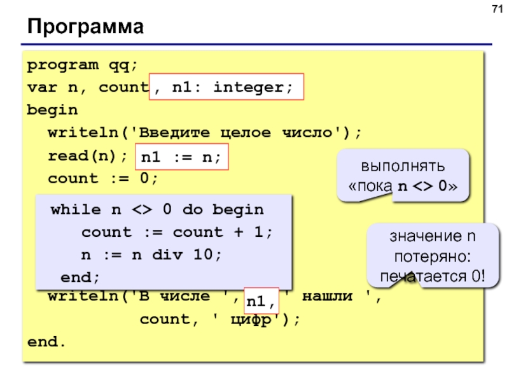The width and height of the screenshot is (509, 382).
Task: Click the text writeln('В числе ',
Action: coord(143,296)
